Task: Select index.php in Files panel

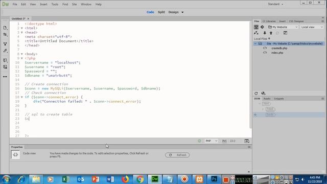Action: tap(277, 53)
